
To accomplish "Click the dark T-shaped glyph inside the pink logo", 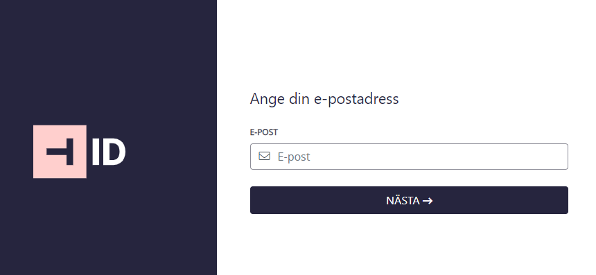I will point(60,152).
